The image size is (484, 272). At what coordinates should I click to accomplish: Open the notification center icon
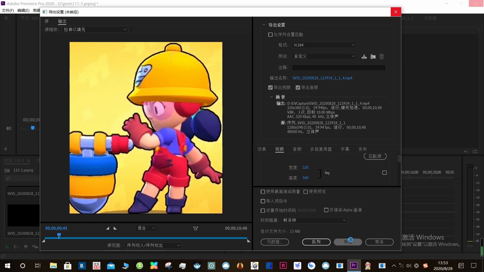[473, 265]
